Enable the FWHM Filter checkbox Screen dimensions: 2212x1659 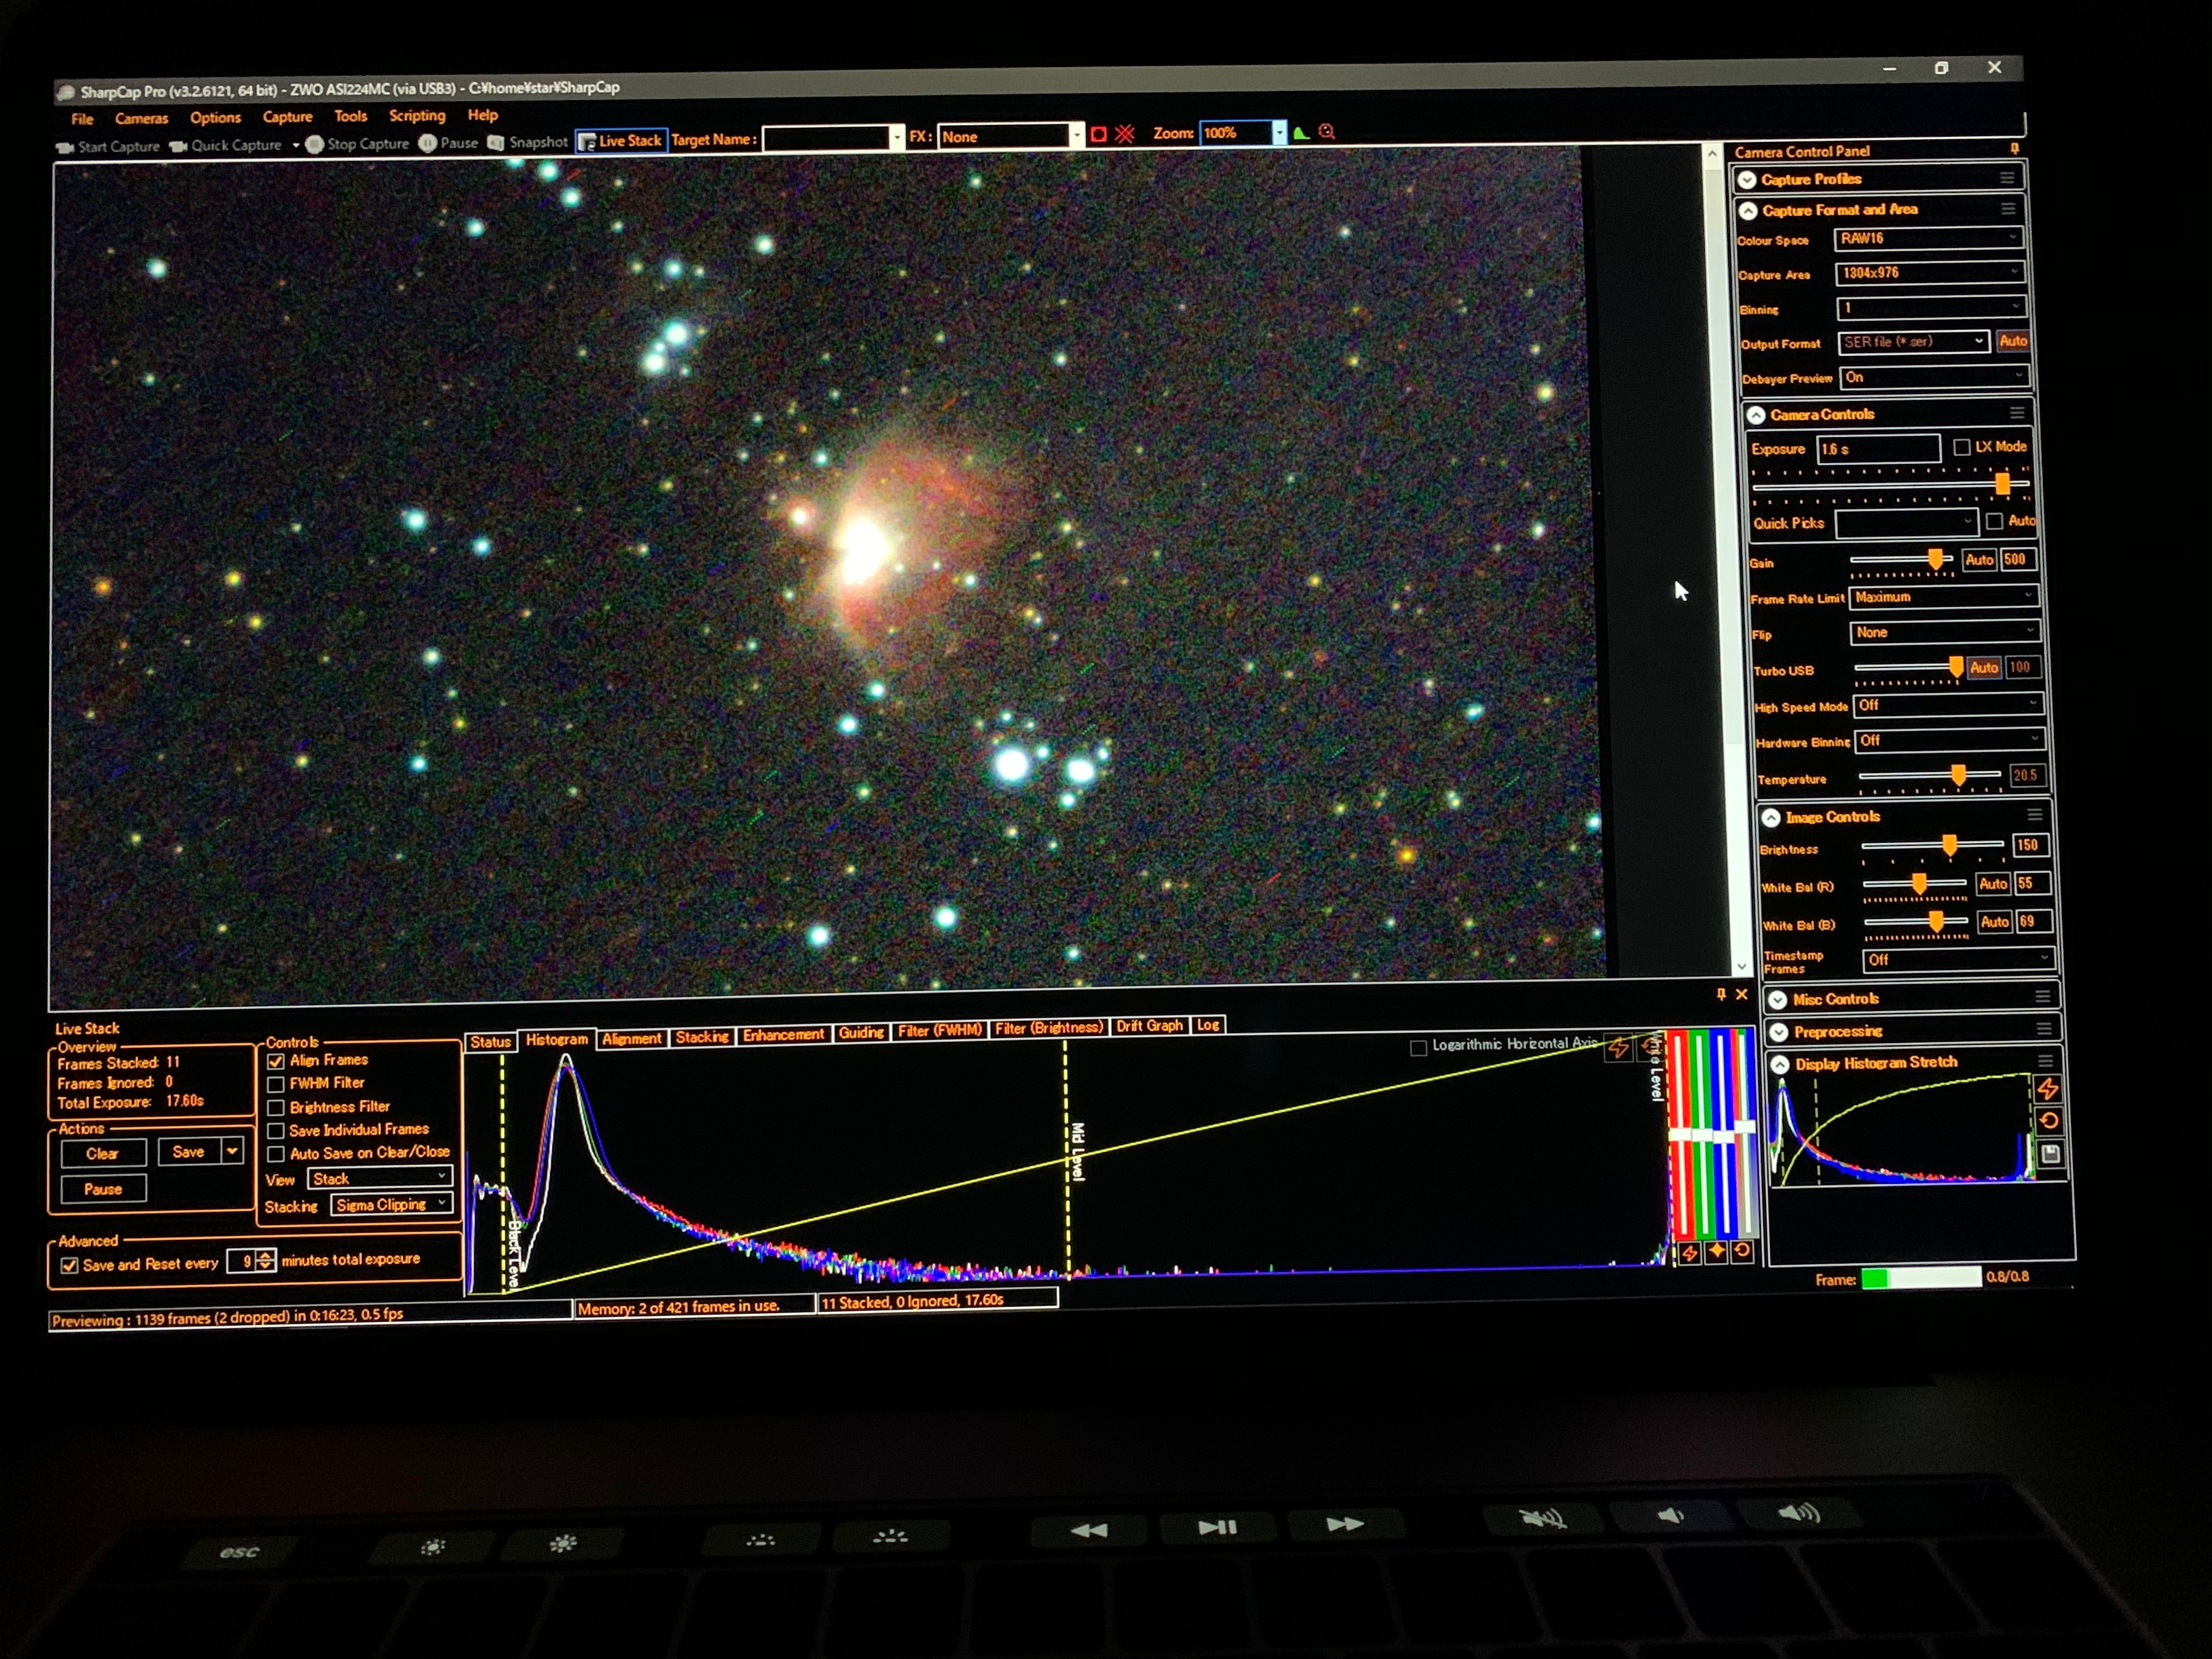[x=276, y=1084]
